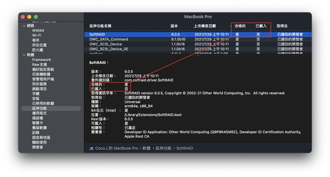
Task: Close the window with red button
Action: click(23, 17)
